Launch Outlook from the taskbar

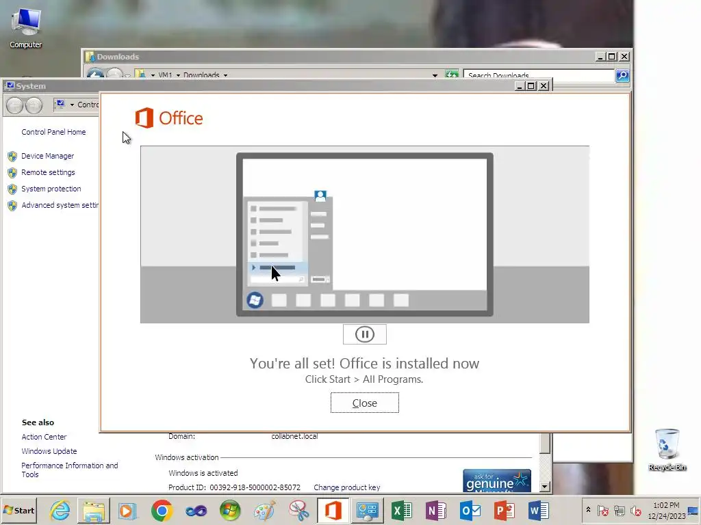coord(470,510)
